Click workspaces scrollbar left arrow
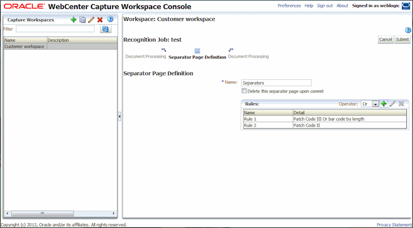The height and width of the screenshot is (228, 413). pyautogui.click(x=7, y=213)
